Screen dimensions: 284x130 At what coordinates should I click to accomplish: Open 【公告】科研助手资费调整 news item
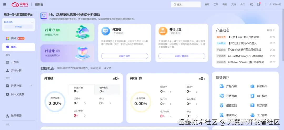[244, 37]
